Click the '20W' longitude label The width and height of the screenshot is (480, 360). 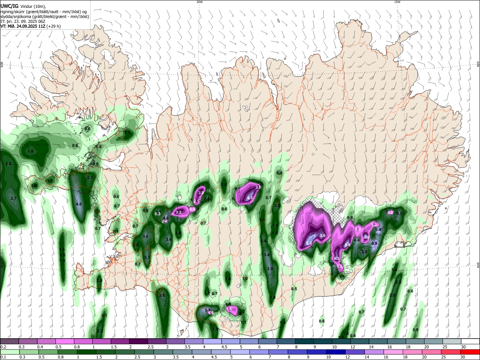[199, 2]
